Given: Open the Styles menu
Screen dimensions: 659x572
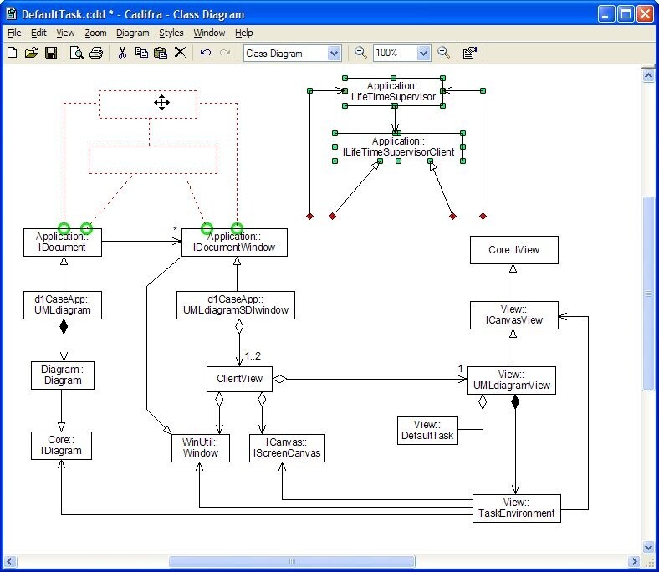Looking at the screenshot, I should (171, 33).
